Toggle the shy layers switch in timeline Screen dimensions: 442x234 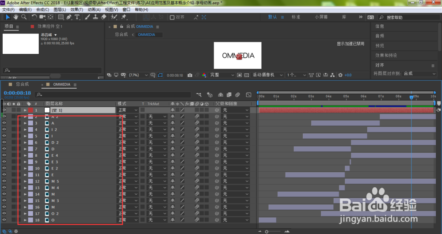click(x=221, y=95)
